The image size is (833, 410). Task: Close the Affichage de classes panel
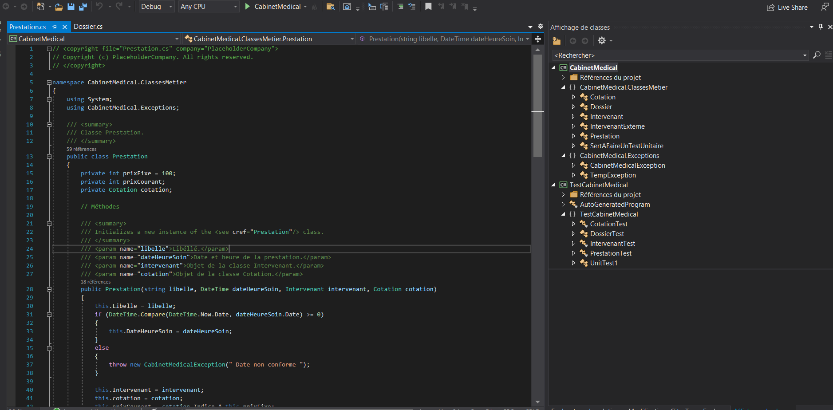pyautogui.click(x=830, y=27)
